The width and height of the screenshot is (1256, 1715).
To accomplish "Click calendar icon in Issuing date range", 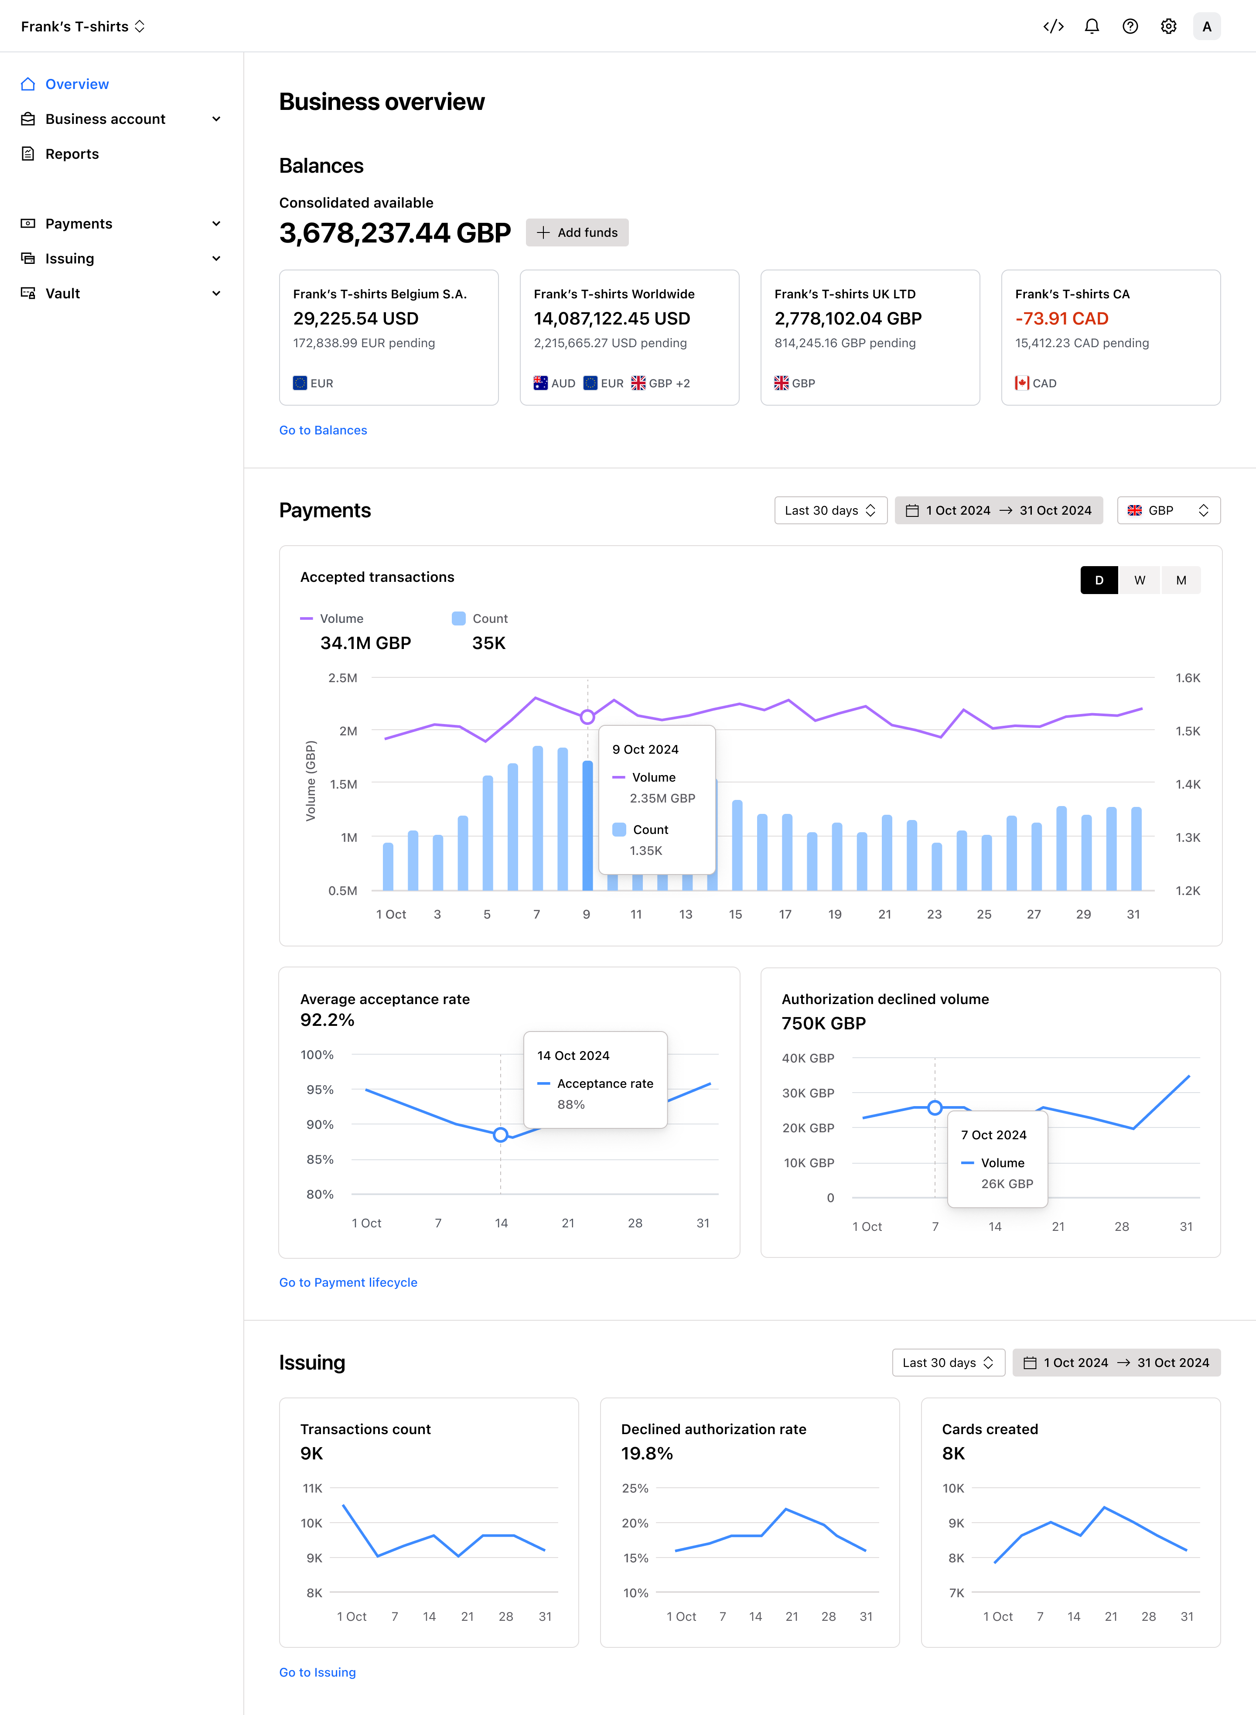I will click(1030, 1363).
